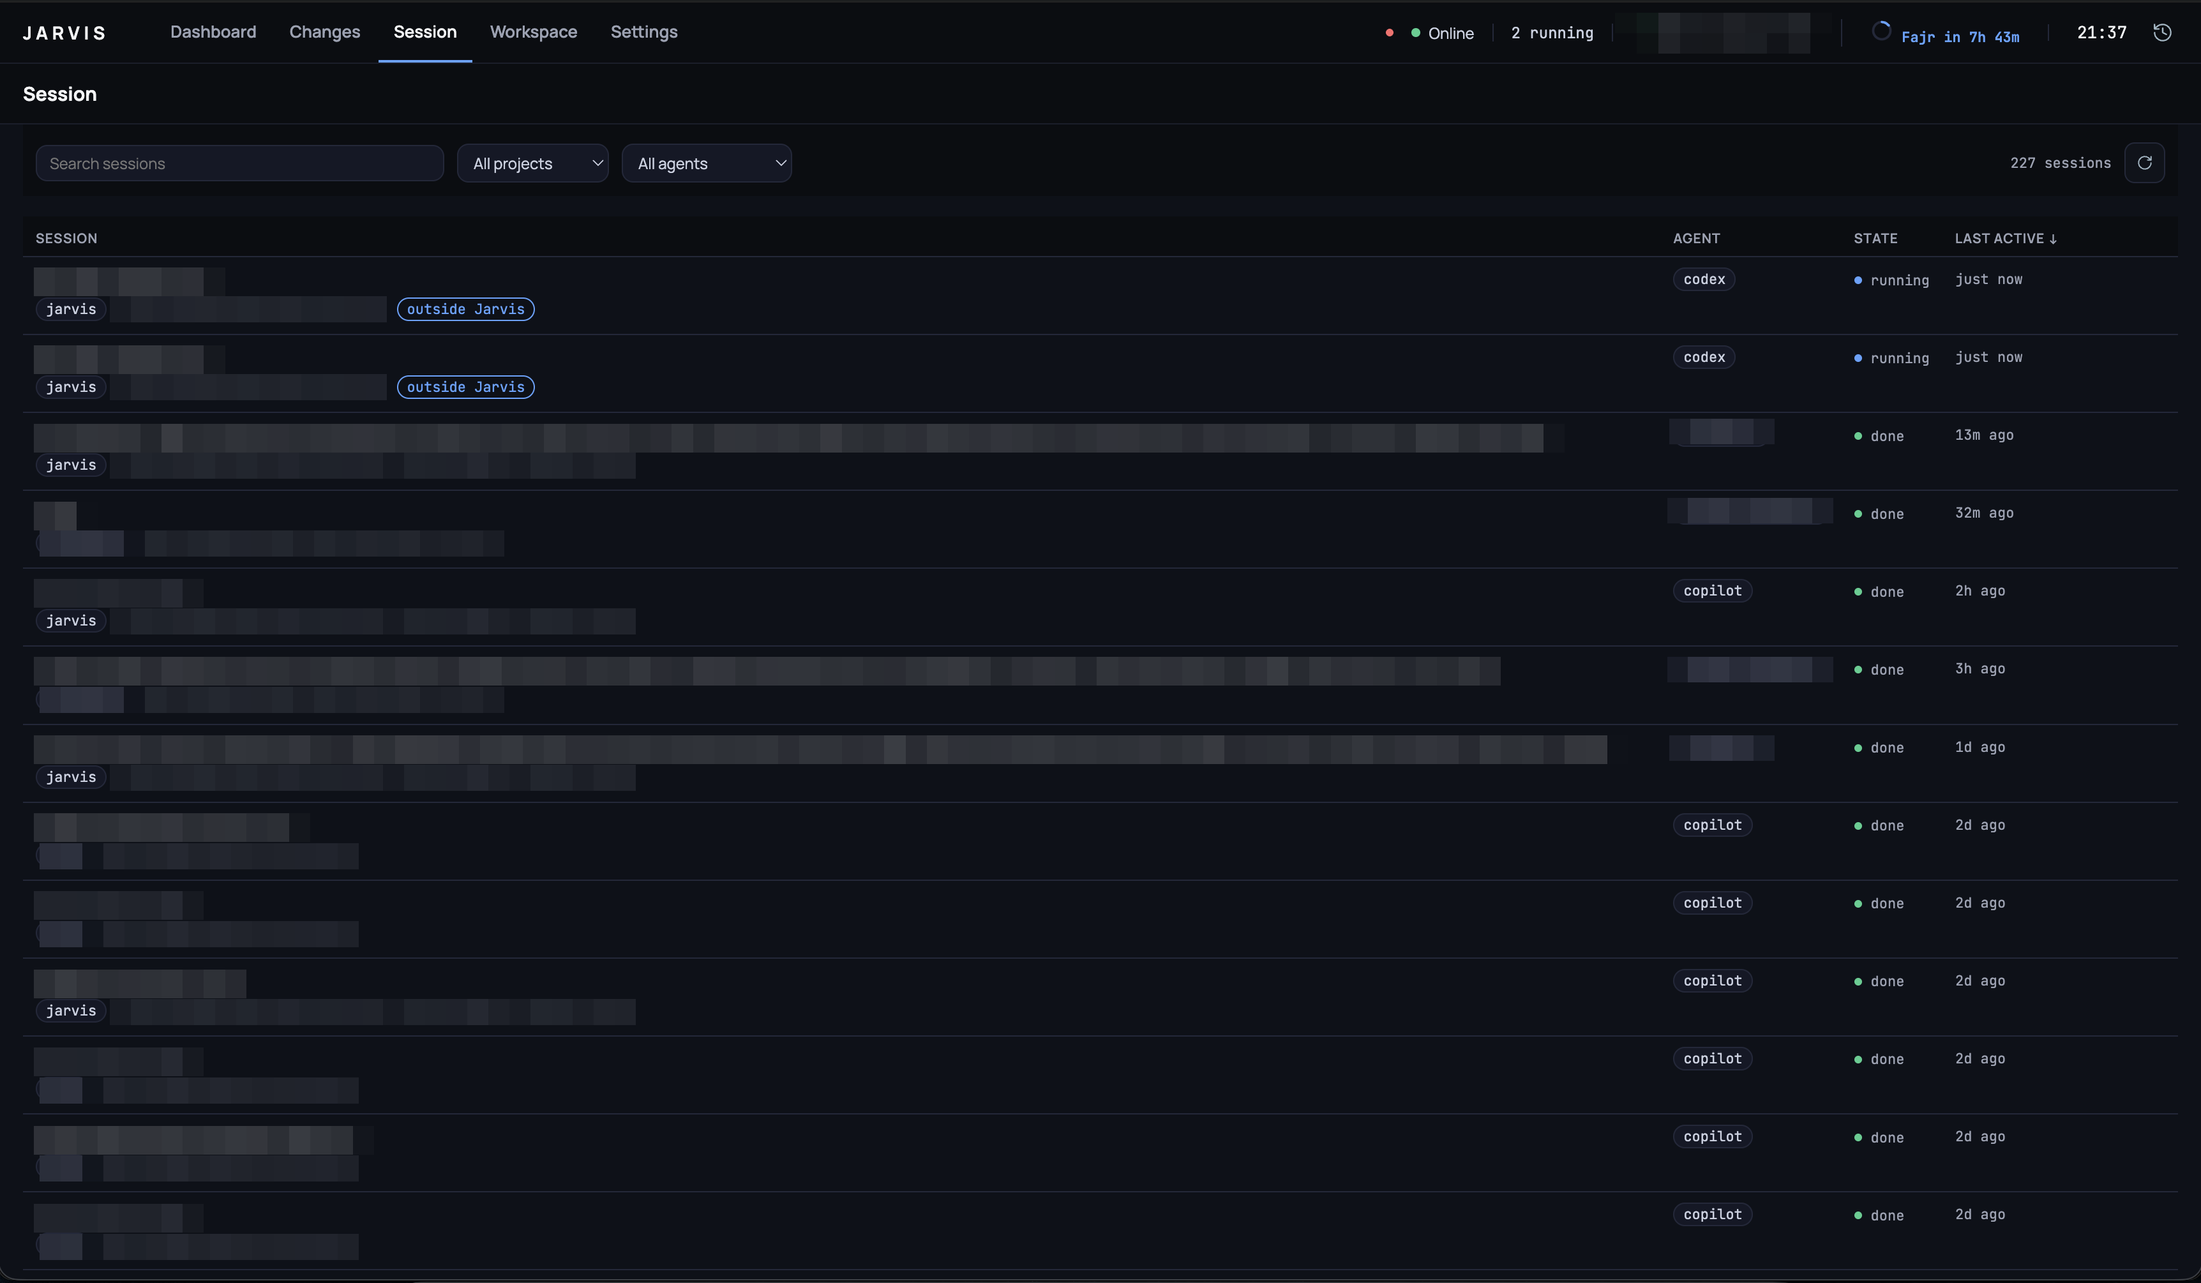Open the history clock icon beside 21:37
The image size is (2201, 1283).
(2161, 33)
